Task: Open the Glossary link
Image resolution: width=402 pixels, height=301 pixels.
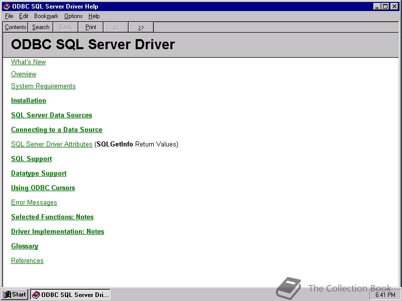Action: click(25, 246)
